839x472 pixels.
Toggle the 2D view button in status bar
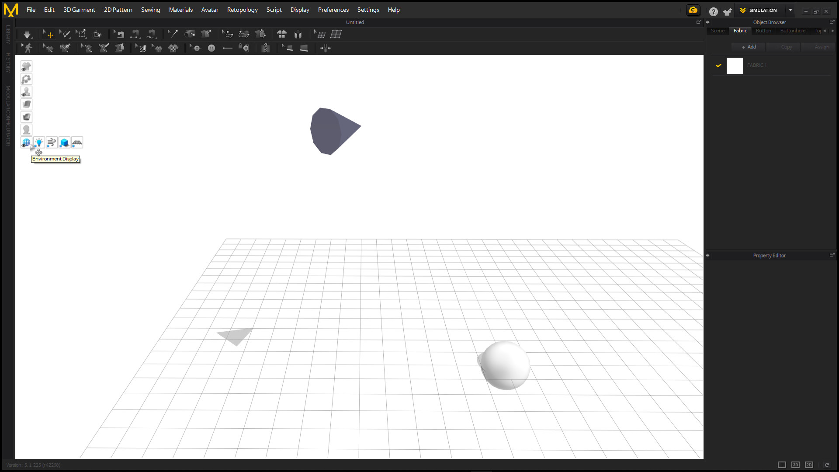(808, 465)
